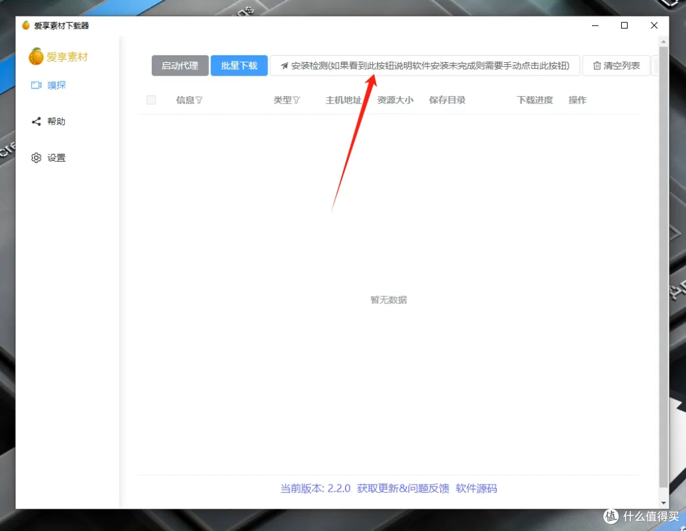Click the 保存目录 column header

tap(447, 100)
